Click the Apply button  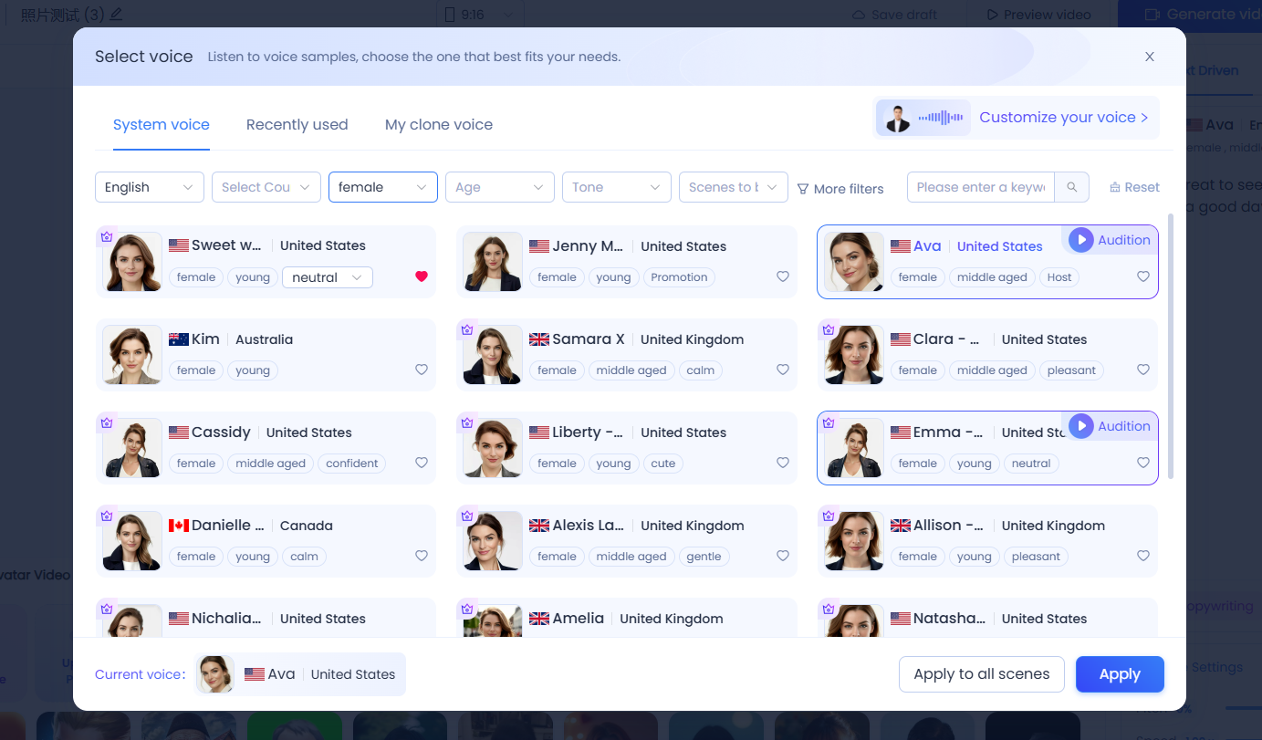coord(1119,674)
